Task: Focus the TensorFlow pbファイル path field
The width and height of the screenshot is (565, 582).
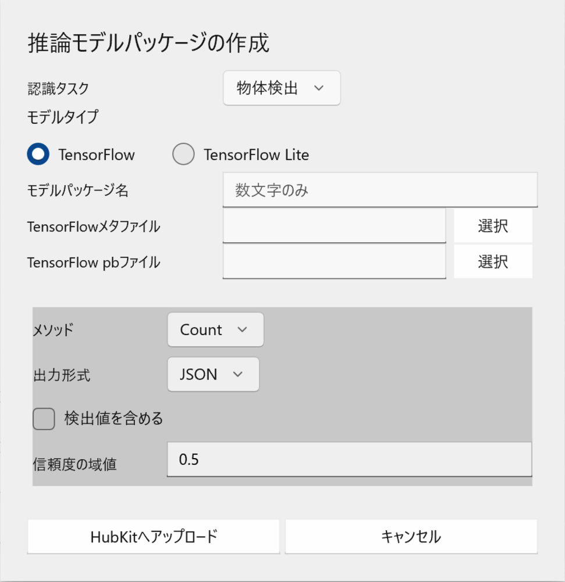Action: coord(334,262)
